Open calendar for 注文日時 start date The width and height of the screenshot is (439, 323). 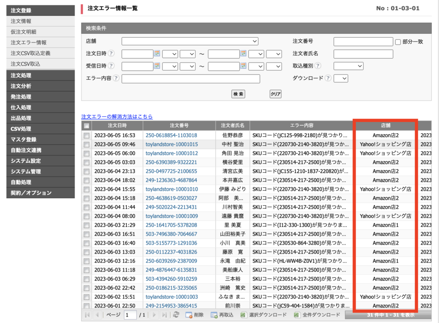157,53
